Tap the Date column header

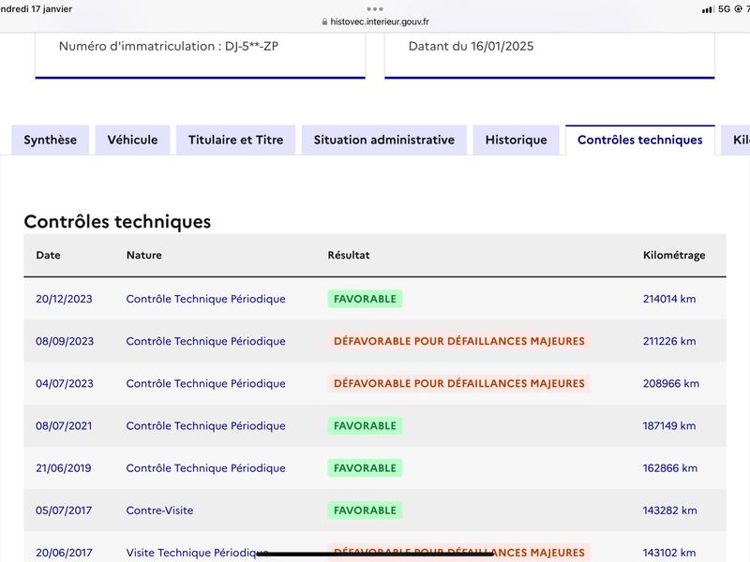click(49, 255)
